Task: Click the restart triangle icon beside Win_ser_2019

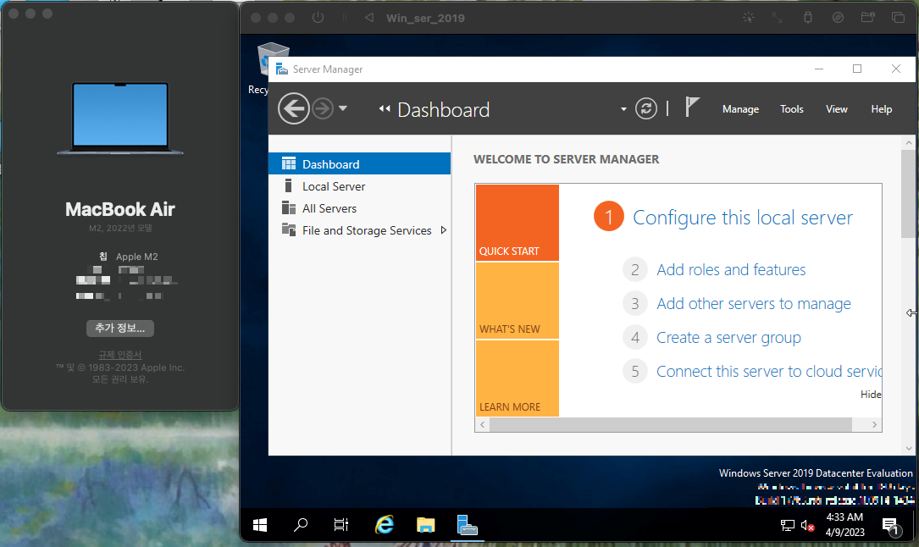Action: tap(369, 18)
